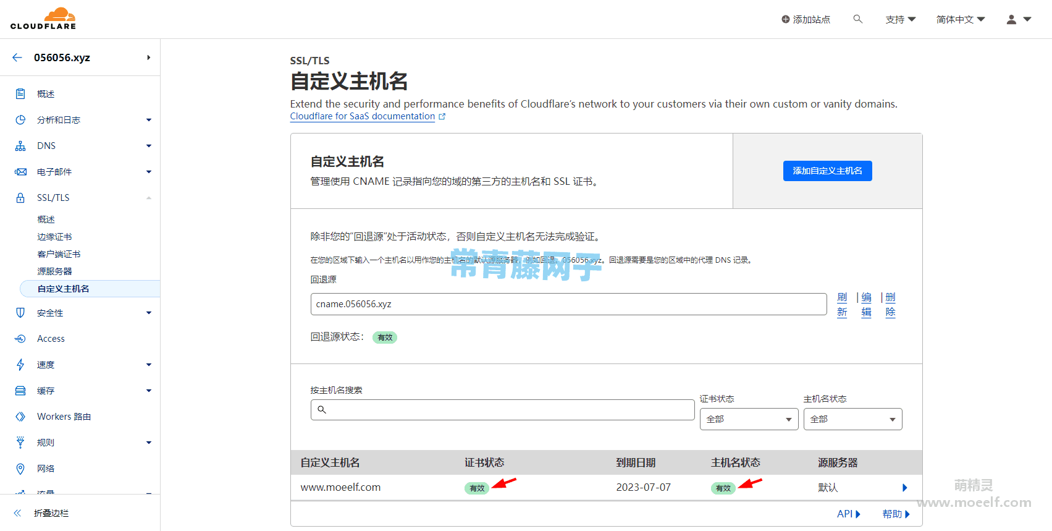1052x531 pixels.
Task: Click the 2023-07-07 expiry date cell
Action: 643,487
